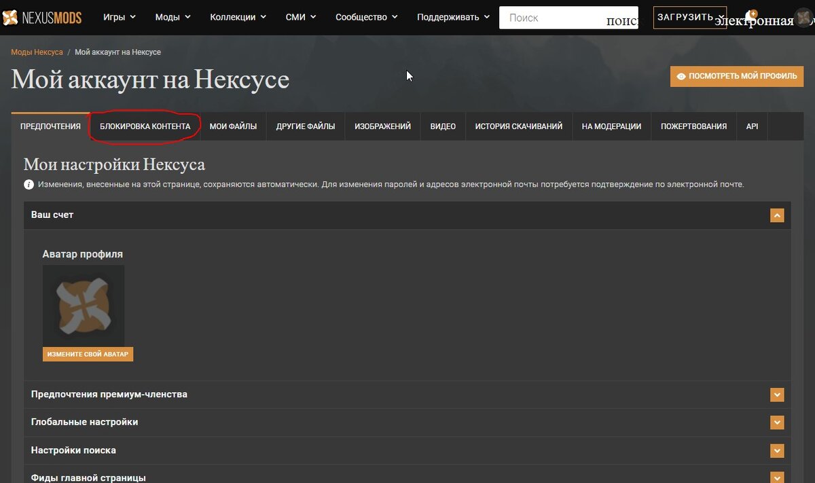815x483 pixels.
Task: Open the СМИ dropdown menu
Action: click(x=301, y=18)
